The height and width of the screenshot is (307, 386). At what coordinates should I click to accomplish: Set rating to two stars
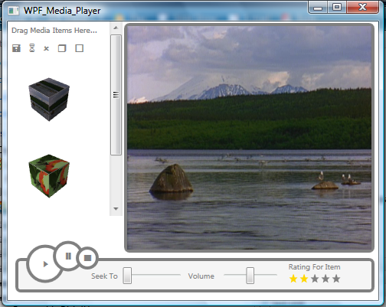pos(304,279)
